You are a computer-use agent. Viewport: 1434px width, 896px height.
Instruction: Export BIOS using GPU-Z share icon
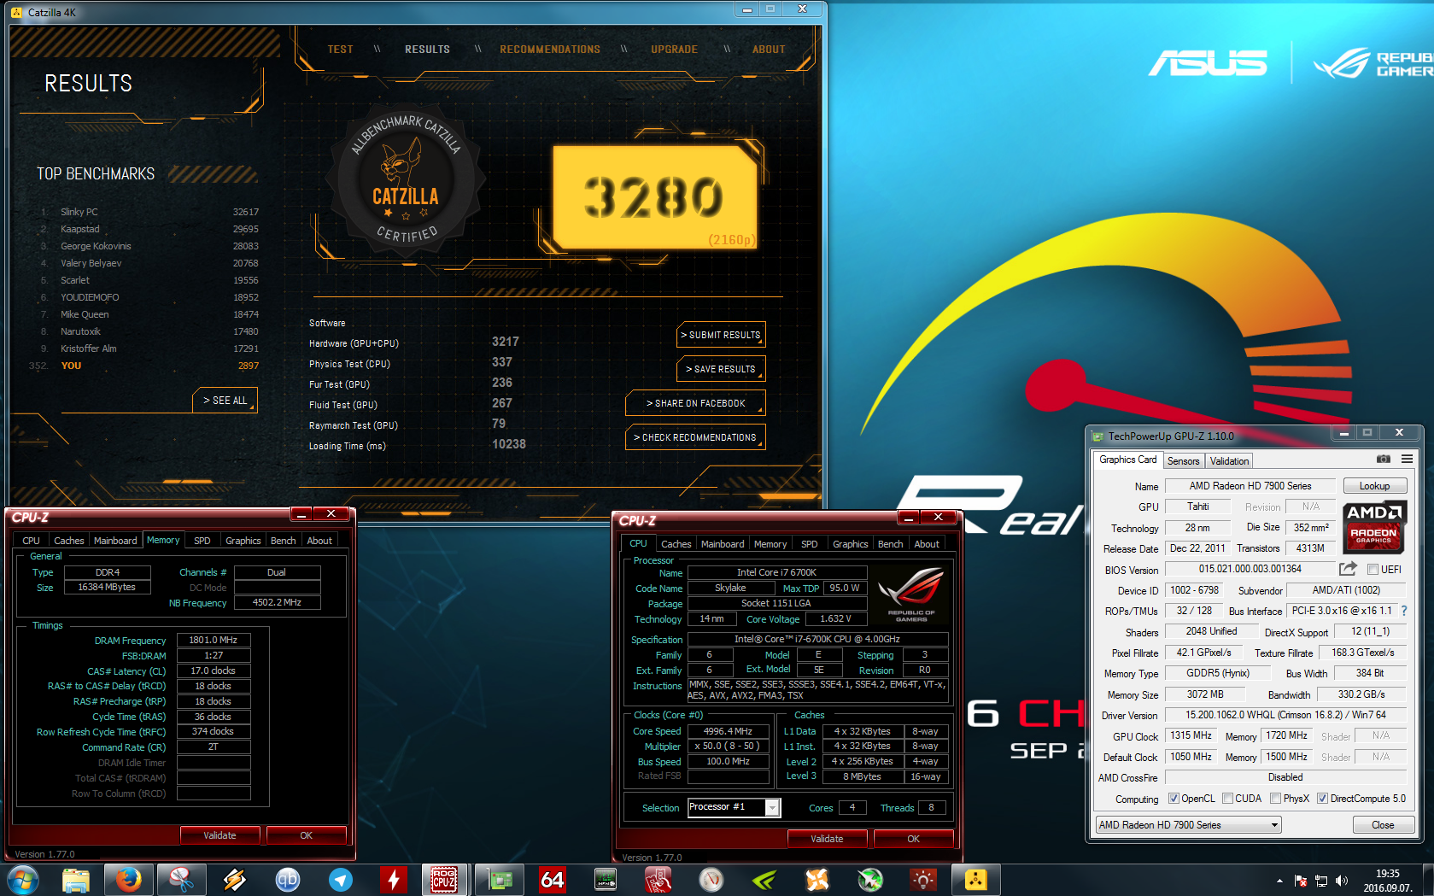click(x=1348, y=569)
